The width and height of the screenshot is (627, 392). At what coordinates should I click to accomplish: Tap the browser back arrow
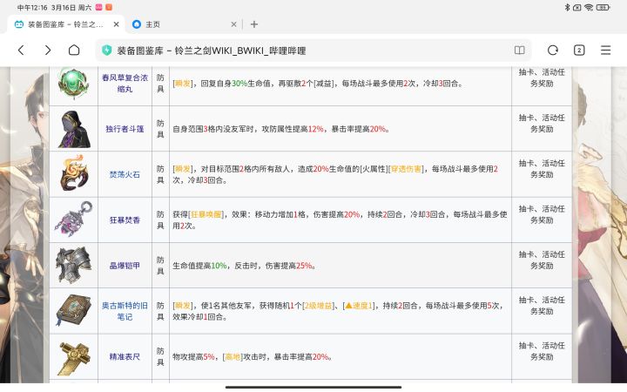coord(21,51)
